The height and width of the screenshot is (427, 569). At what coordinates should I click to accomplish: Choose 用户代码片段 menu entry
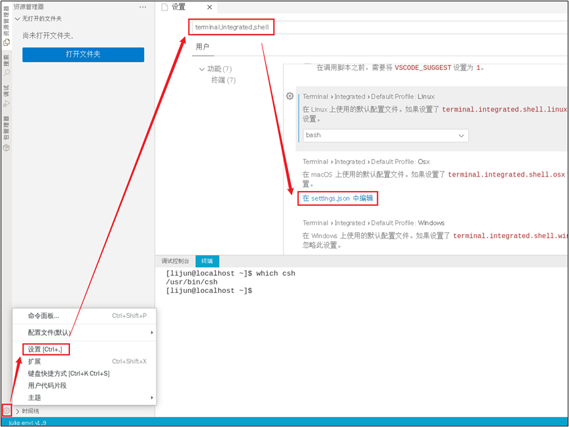pyautogui.click(x=84, y=385)
